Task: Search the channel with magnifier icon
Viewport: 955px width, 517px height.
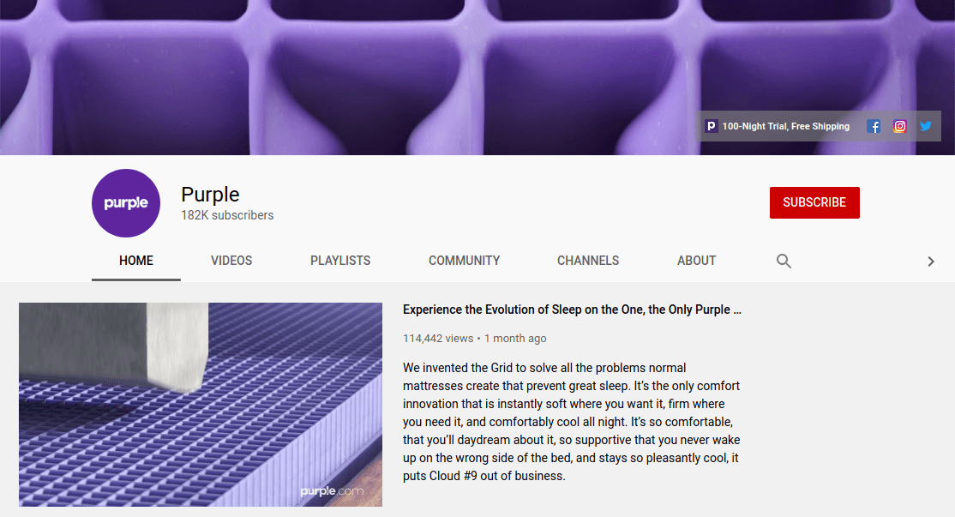Action: pos(784,262)
